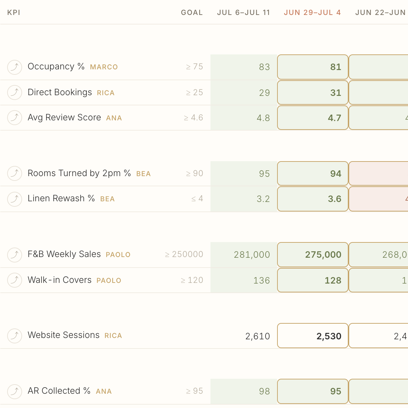Screen dimensions: 408x408
Task: Click owner tag RICA on Direct Bookings row
Action: pos(106,93)
